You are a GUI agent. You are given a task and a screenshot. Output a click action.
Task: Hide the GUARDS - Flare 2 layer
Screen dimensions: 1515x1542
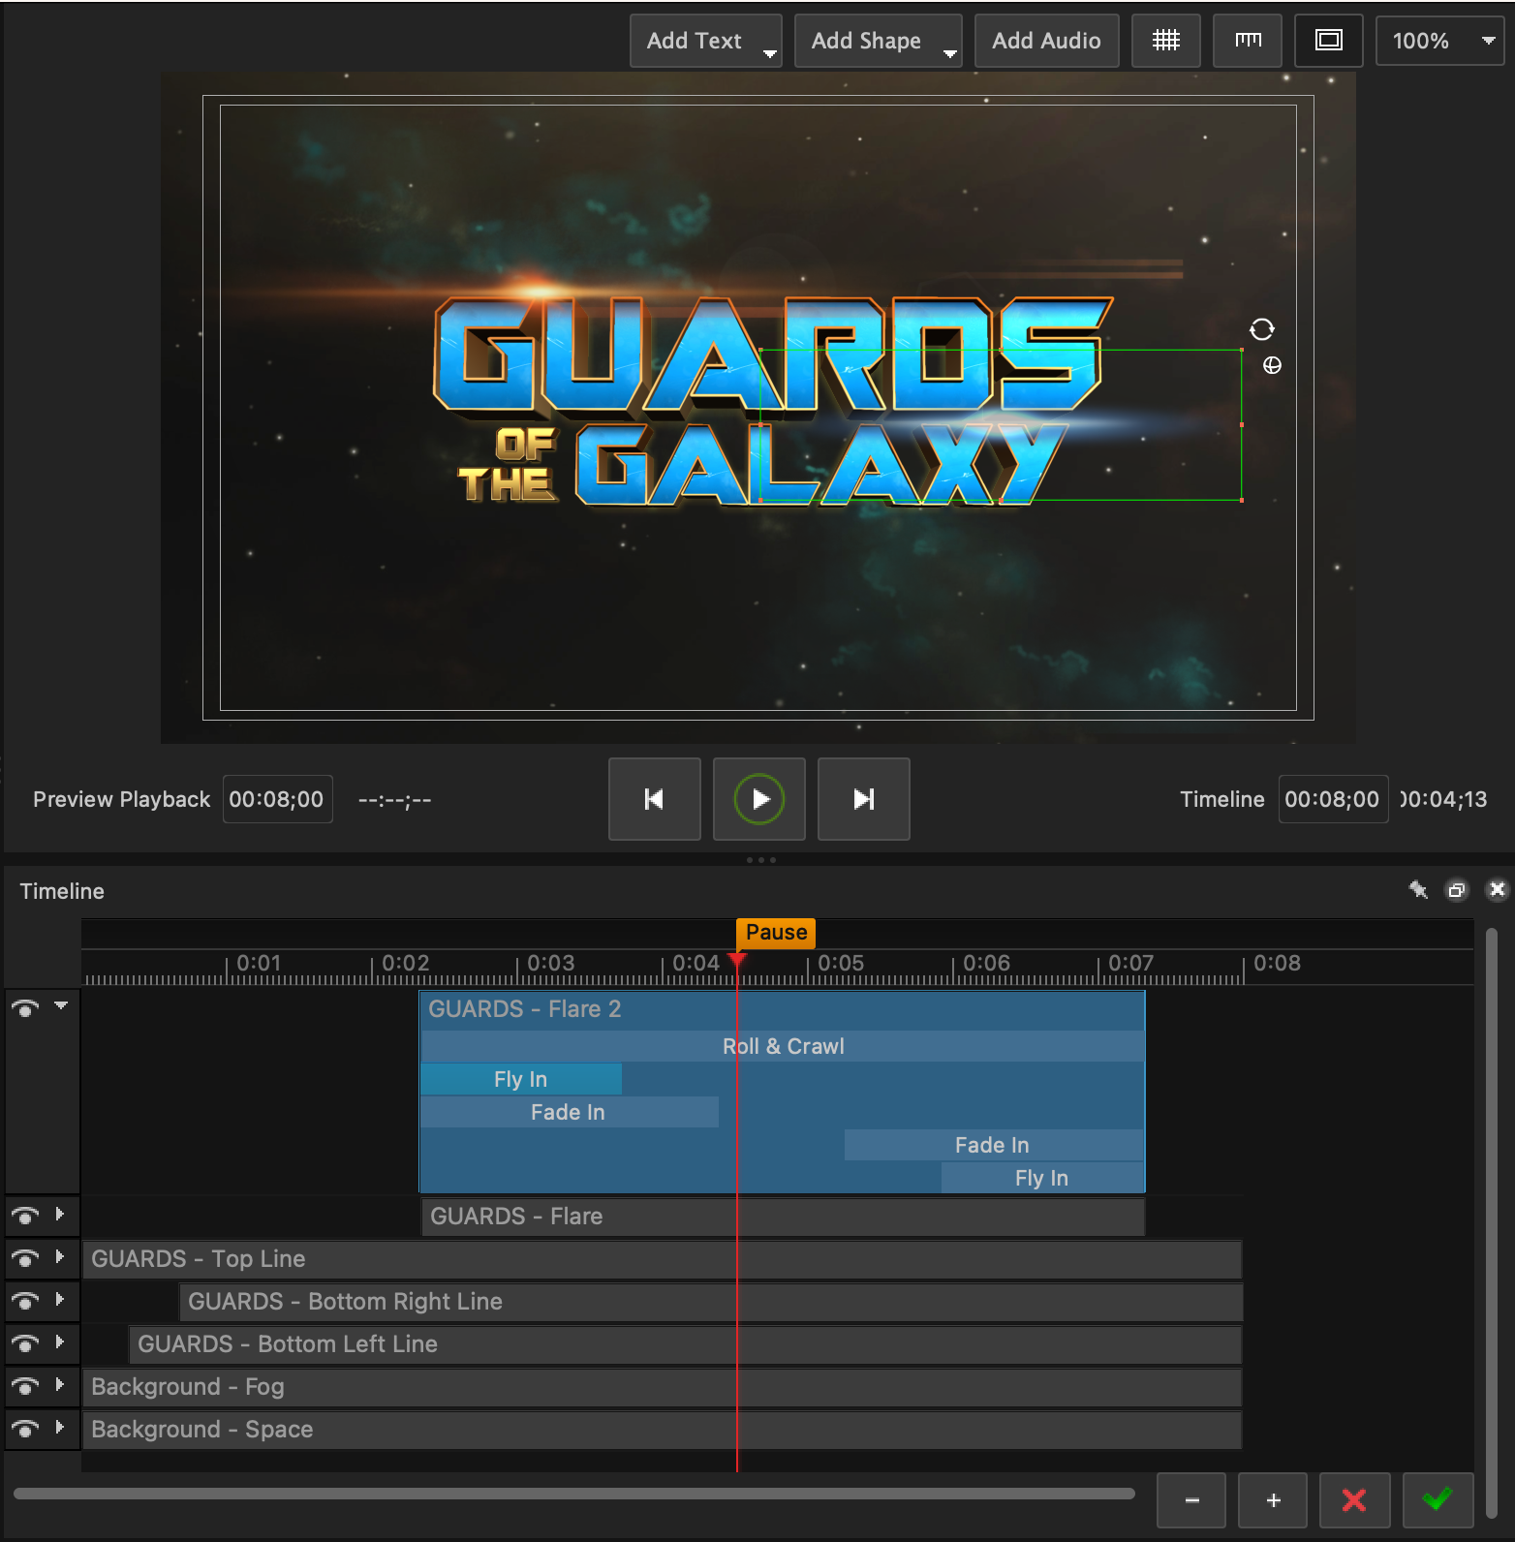pos(25,1008)
